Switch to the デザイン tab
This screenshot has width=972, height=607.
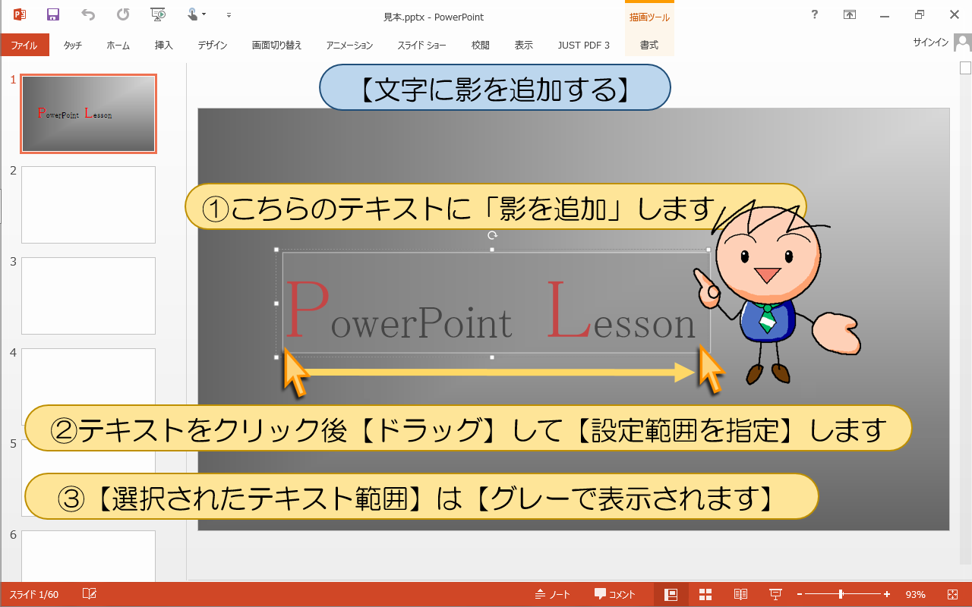(213, 46)
